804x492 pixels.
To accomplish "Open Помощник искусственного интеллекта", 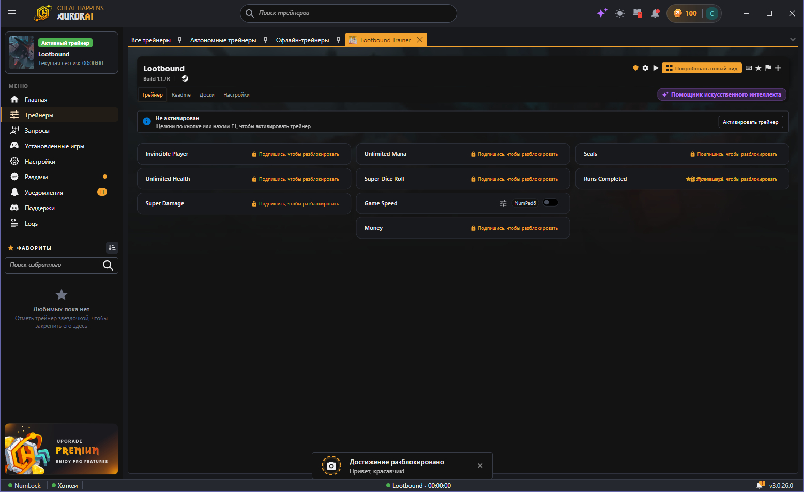I will pos(722,94).
